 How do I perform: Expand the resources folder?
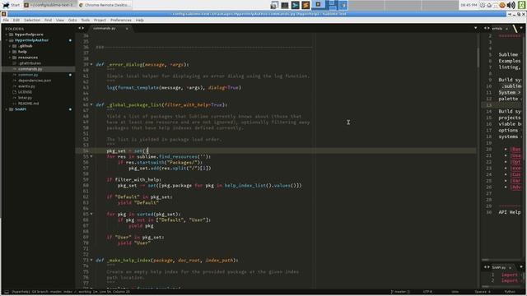pyautogui.click(x=10, y=58)
